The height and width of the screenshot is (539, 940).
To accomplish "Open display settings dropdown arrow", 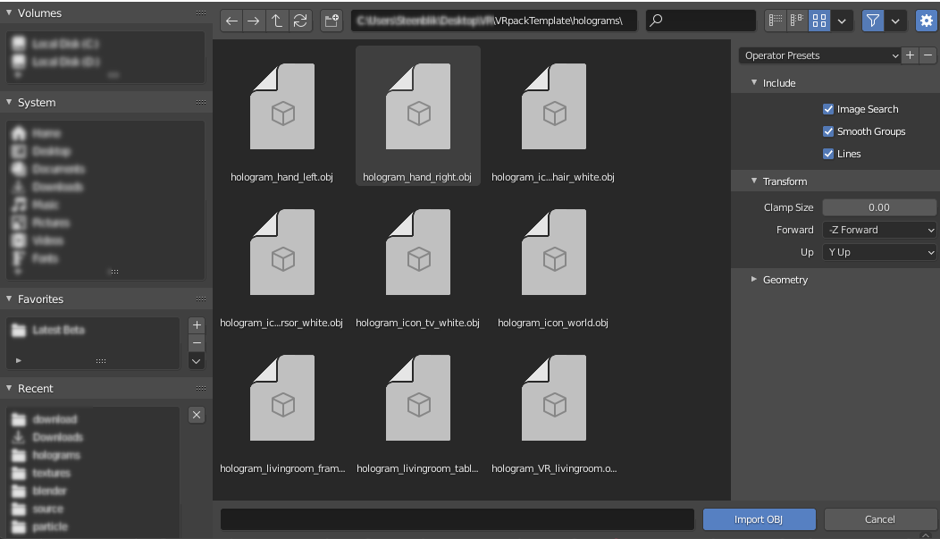I will pos(842,21).
